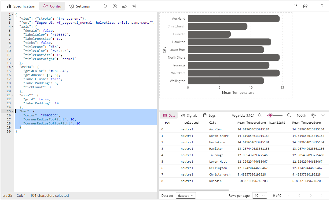Go to the first page of data rows
The image size is (330, 200).
[x=288, y=195]
